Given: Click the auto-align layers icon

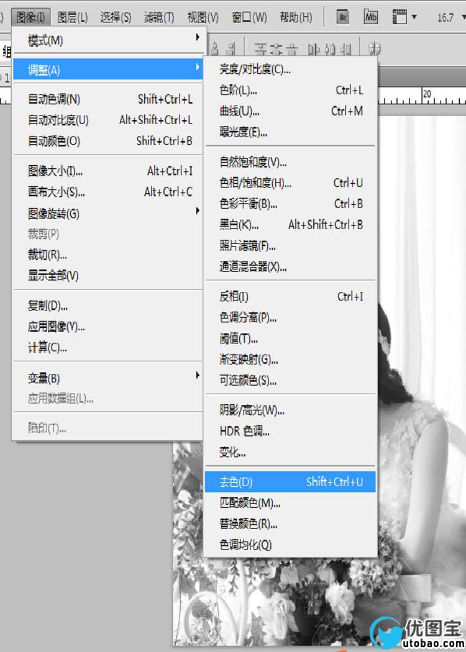Looking at the screenshot, I should tap(375, 49).
